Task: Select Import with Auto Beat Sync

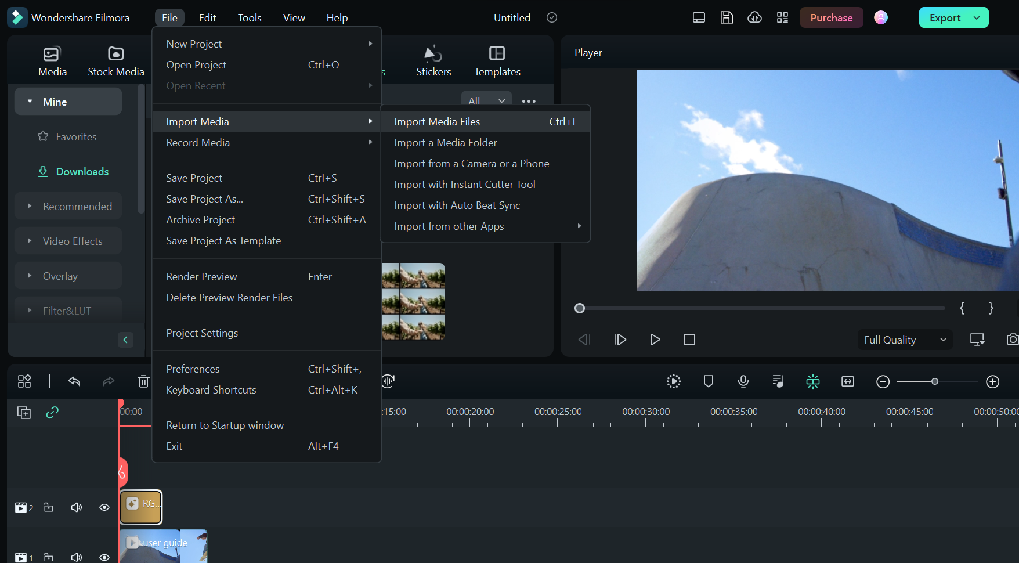Action: coord(457,205)
